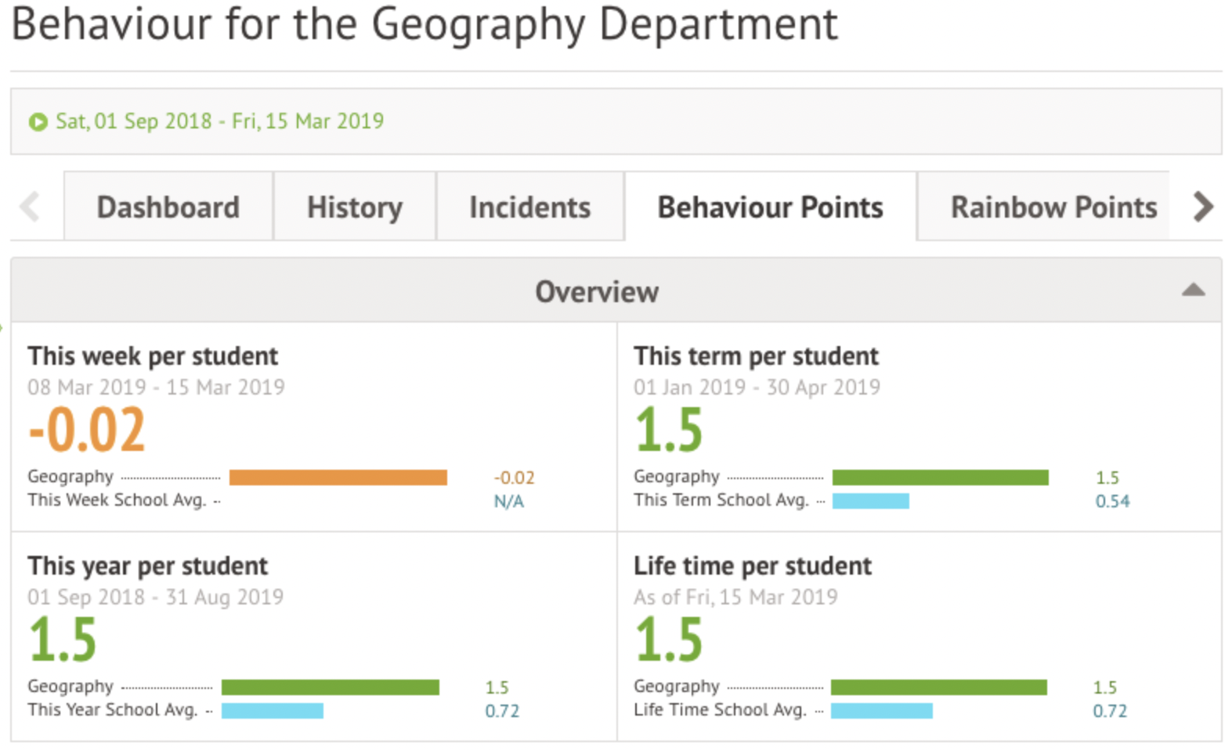Click the green date range arrow icon
1225x750 pixels.
pyautogui.click(x=38, y=122)
